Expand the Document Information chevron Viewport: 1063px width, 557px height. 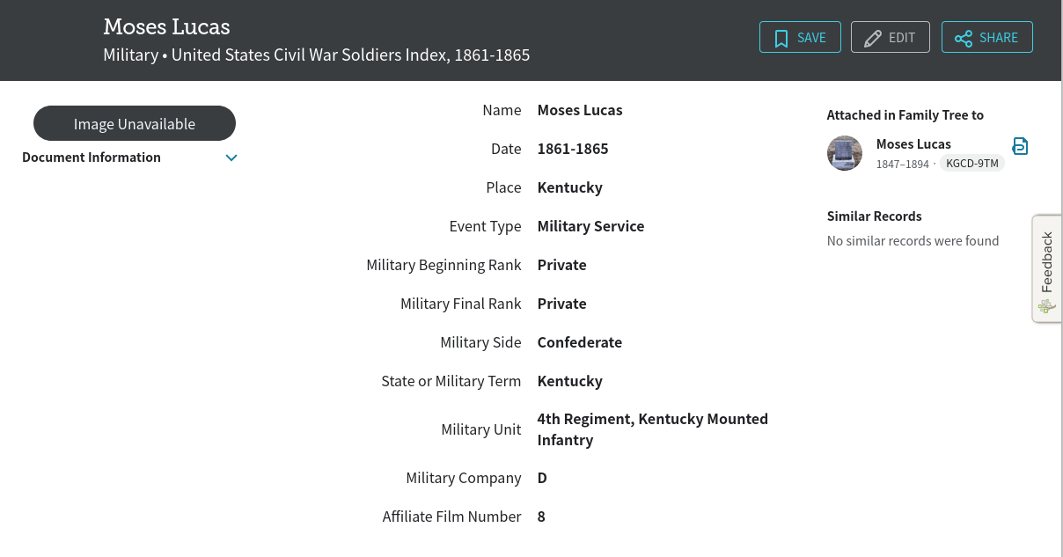coord(231,158)
